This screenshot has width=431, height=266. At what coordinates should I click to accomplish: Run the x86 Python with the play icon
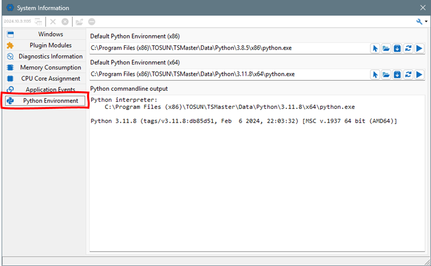pyautogui.click(x=419, y=48)
